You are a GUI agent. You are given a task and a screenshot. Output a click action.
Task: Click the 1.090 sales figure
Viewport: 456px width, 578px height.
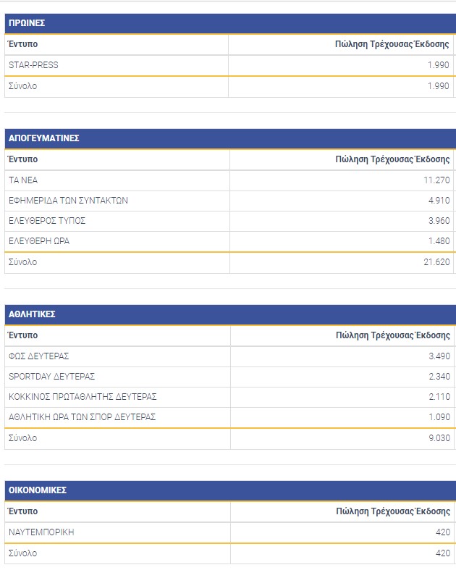(x=439, y=416)
